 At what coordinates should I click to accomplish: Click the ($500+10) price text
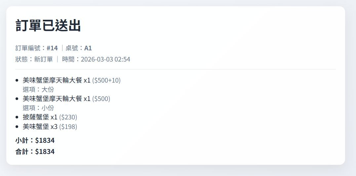pos(106,80)
